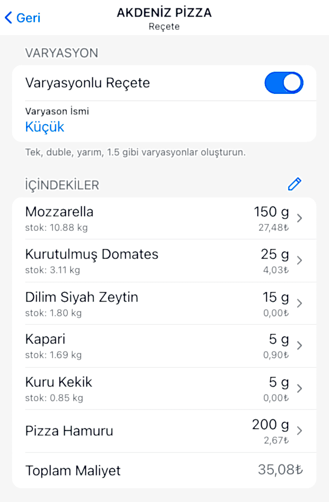This screenshot has width=329, height=502.
Task: Open Kuru Kekik details chevron
Action: [x=300, y=388]
